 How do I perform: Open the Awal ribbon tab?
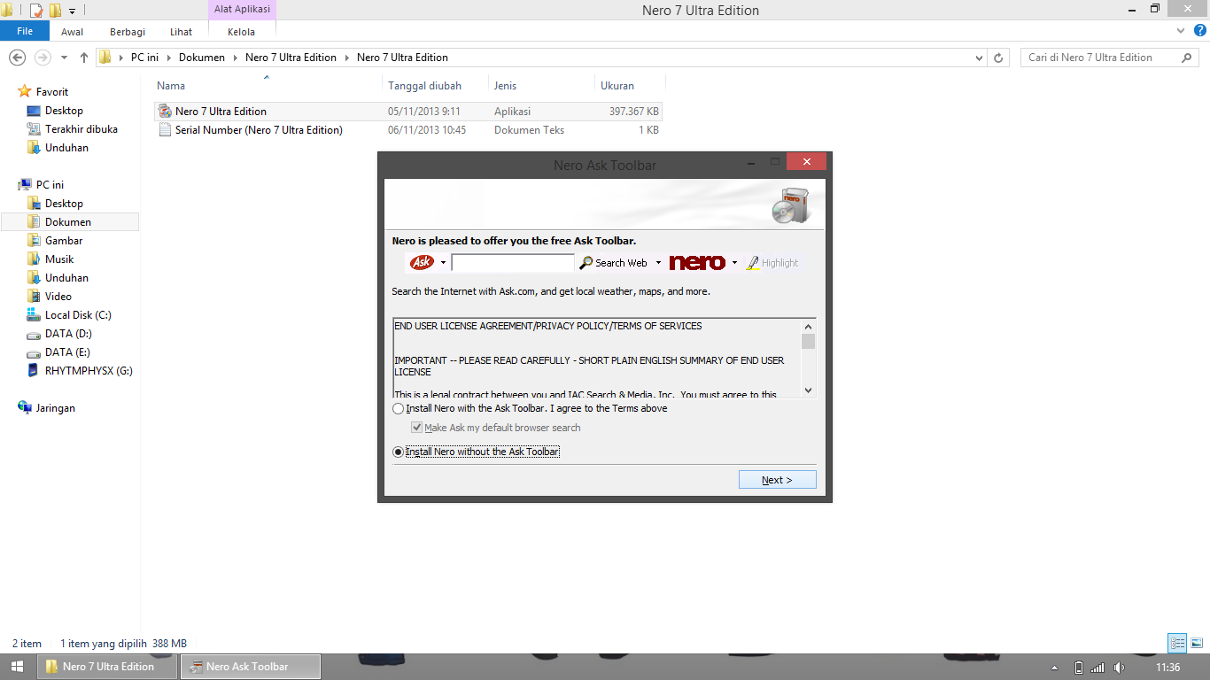73,32
